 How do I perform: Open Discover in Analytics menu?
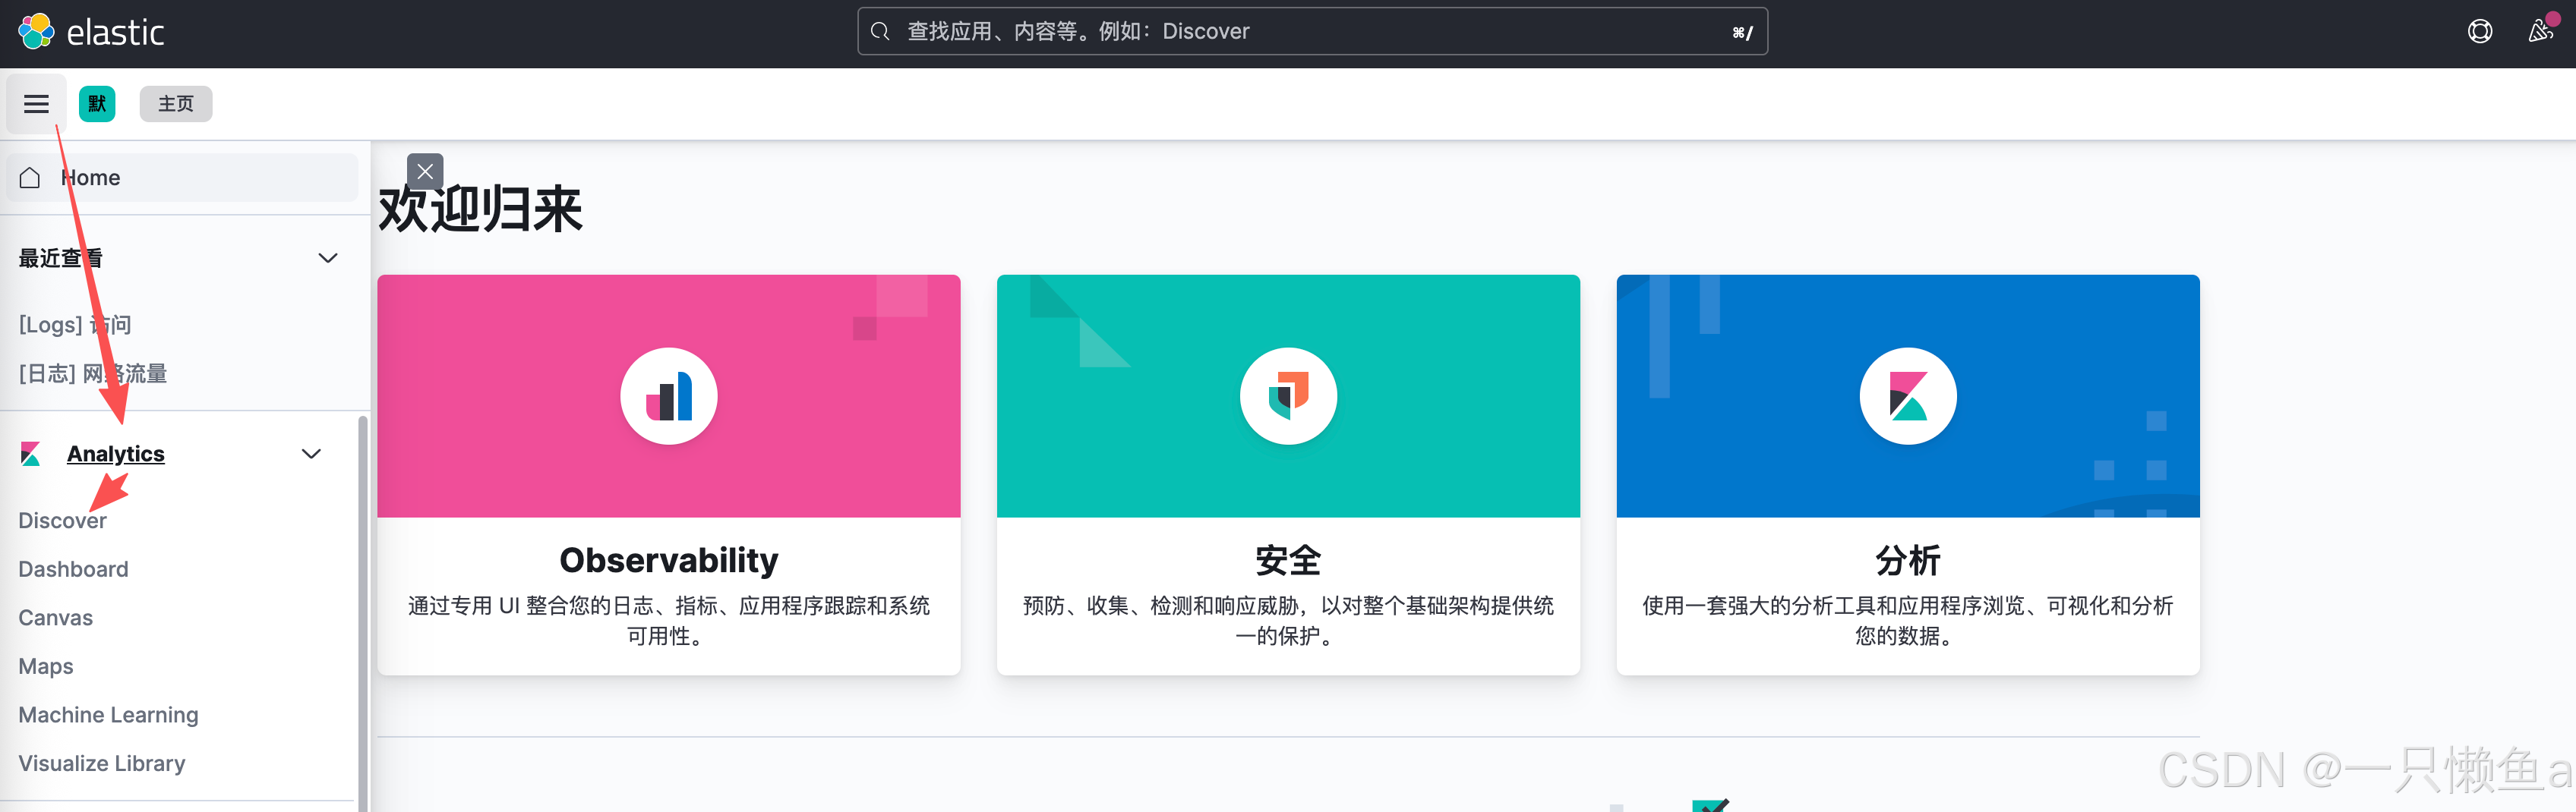[x=62, y=521]
